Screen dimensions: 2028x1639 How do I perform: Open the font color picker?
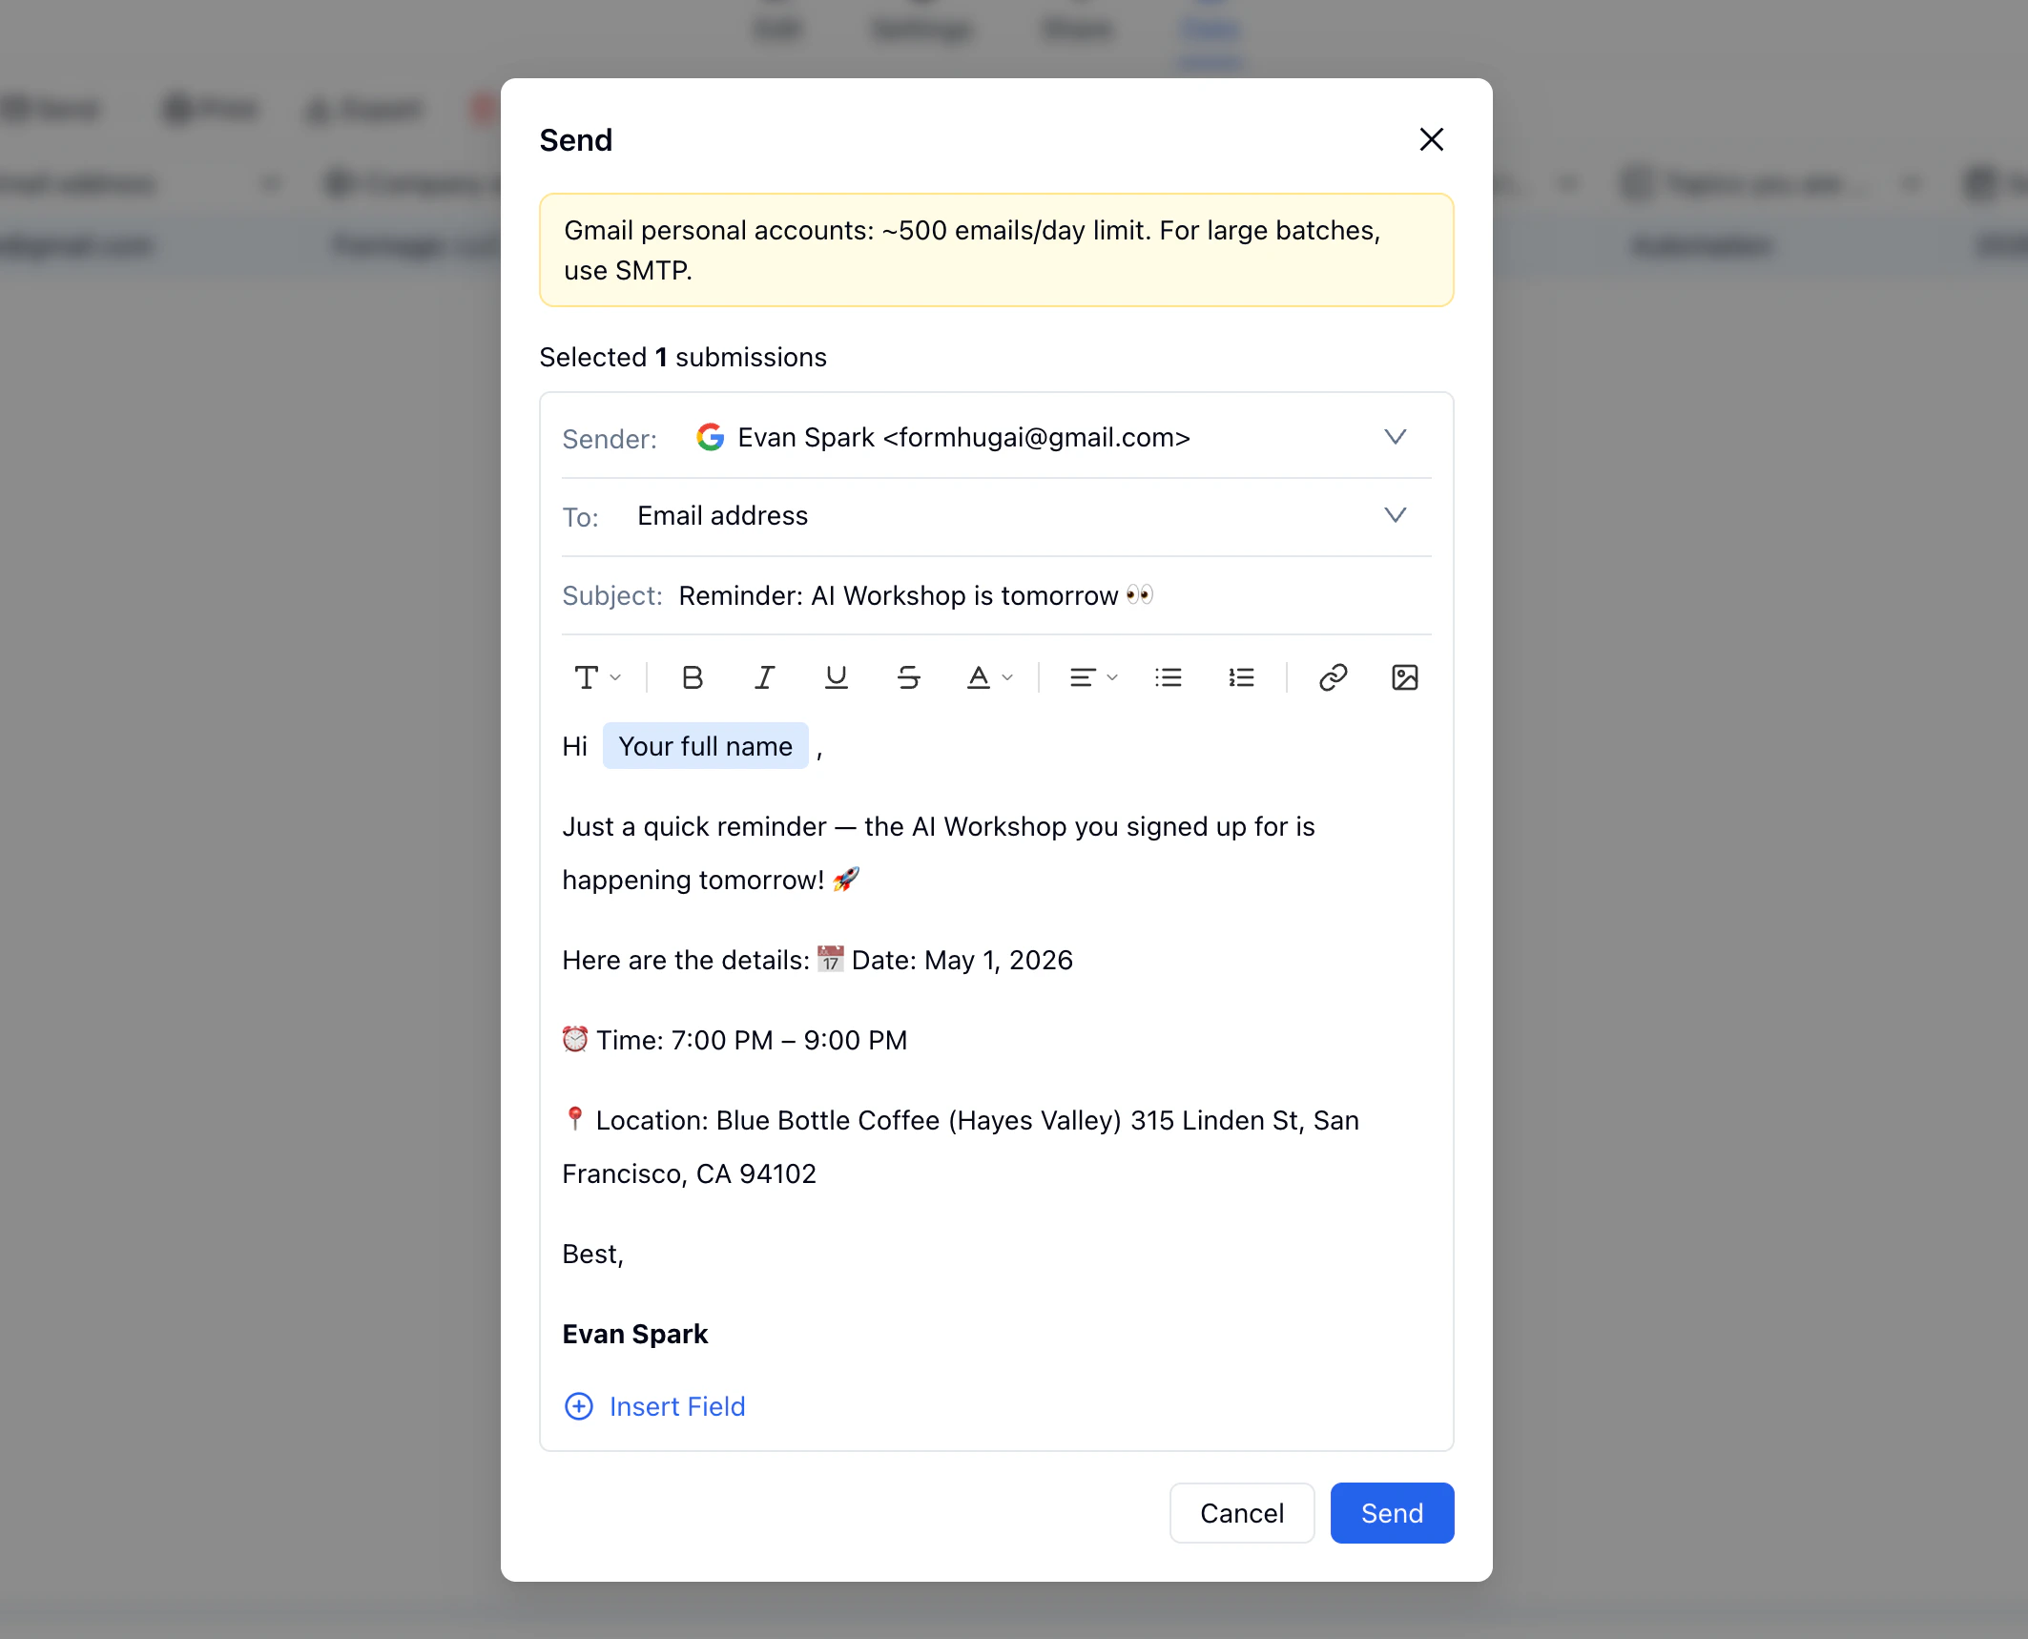coord(988,677)
